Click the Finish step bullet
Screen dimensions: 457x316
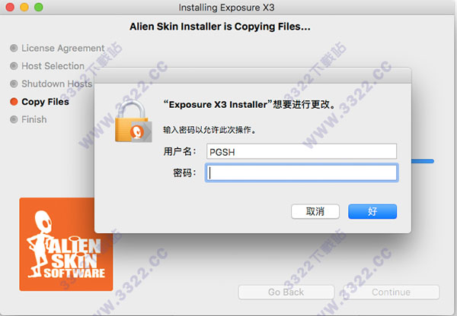[14, 119]
